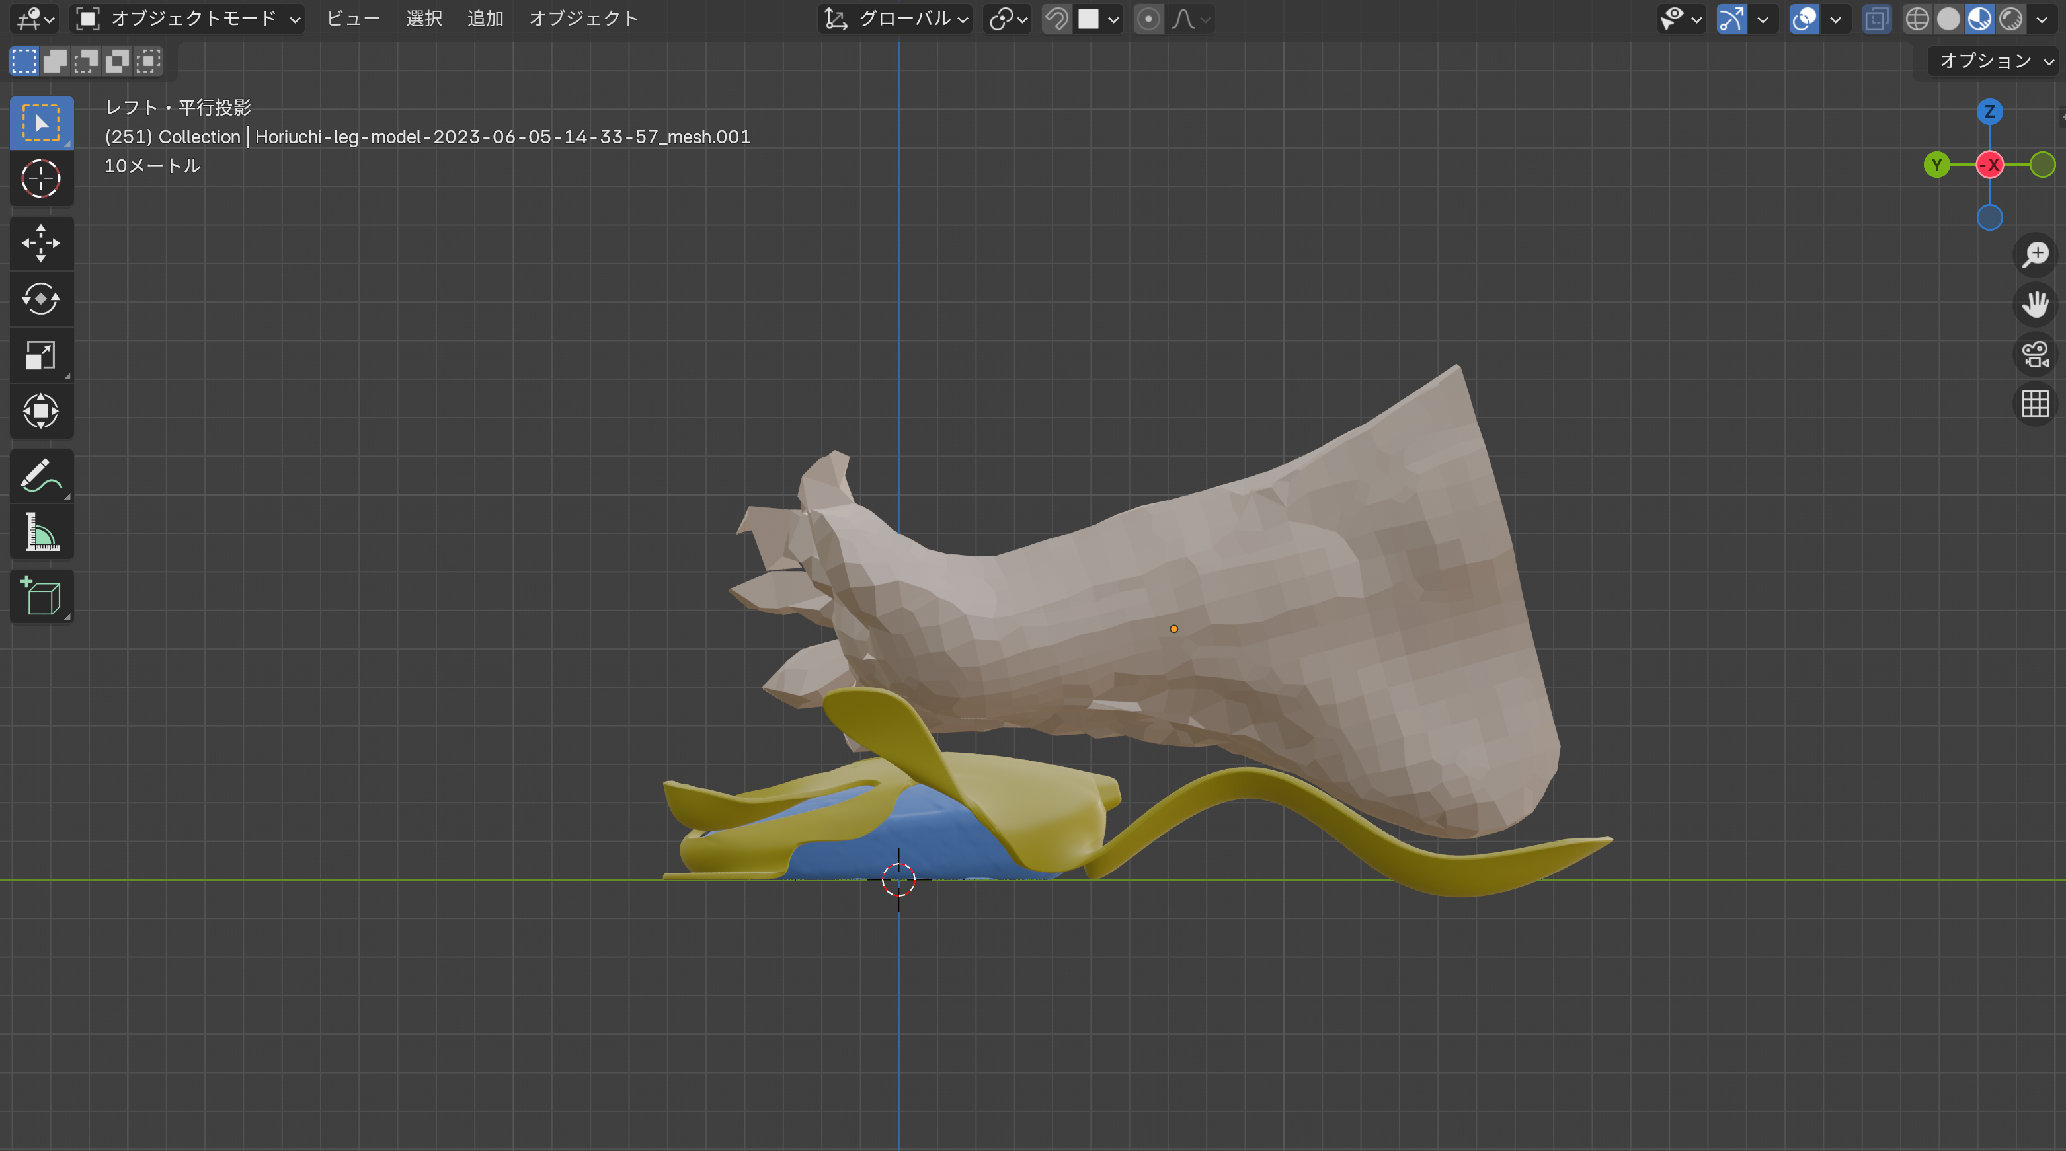Choose the extend-selection mode icon

point(56,61)
